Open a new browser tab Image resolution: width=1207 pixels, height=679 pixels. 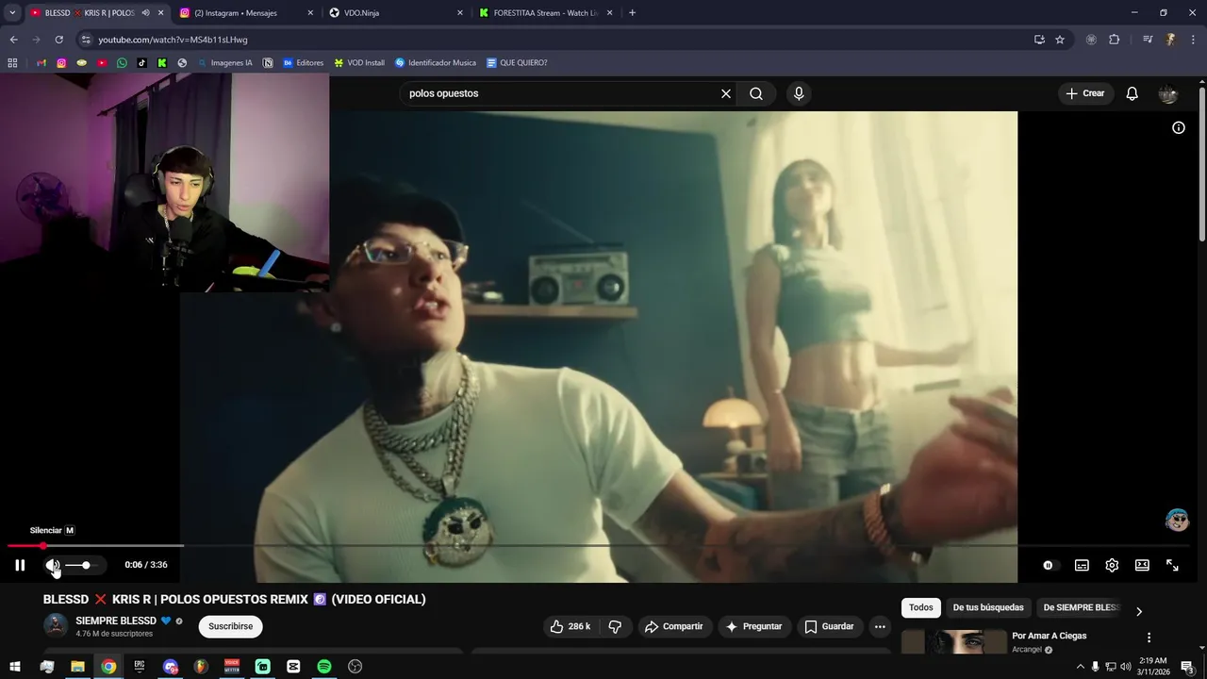click(x=632, y=13)
